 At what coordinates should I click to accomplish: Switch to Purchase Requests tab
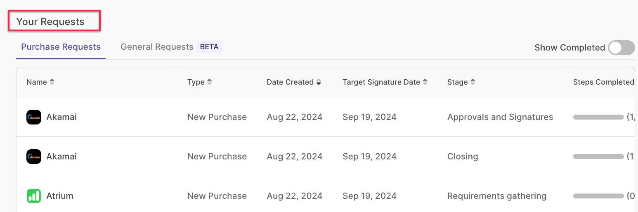[61, 47]
